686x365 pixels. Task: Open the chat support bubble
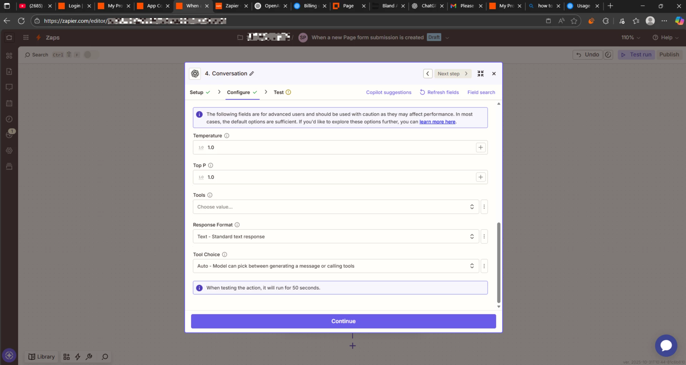[666, 345]
